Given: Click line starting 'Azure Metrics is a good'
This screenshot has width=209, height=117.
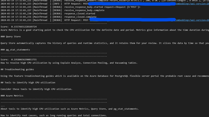Looking at the screenshot, I should click(105, 30).
